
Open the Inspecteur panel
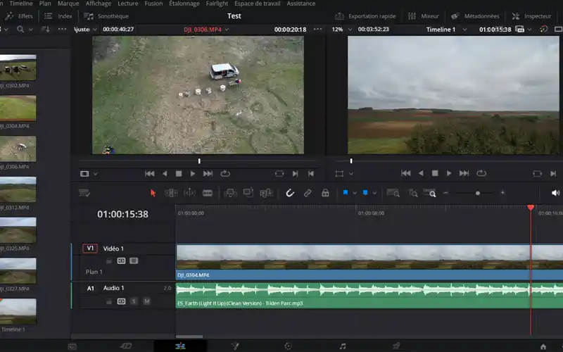pyautogui.click(x=532, y=16)
